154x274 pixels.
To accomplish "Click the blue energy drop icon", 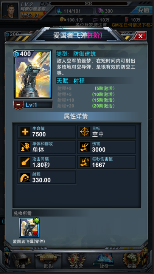I will coord(59,11).
